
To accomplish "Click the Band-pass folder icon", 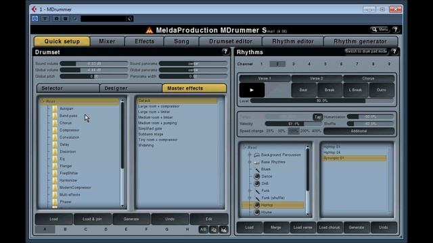I will [x=55, y=116].
